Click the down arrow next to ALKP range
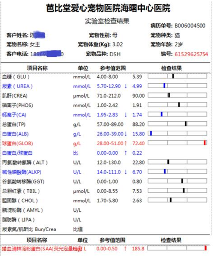This screenshot has width=216, height=256. click(x=126, y=172)
